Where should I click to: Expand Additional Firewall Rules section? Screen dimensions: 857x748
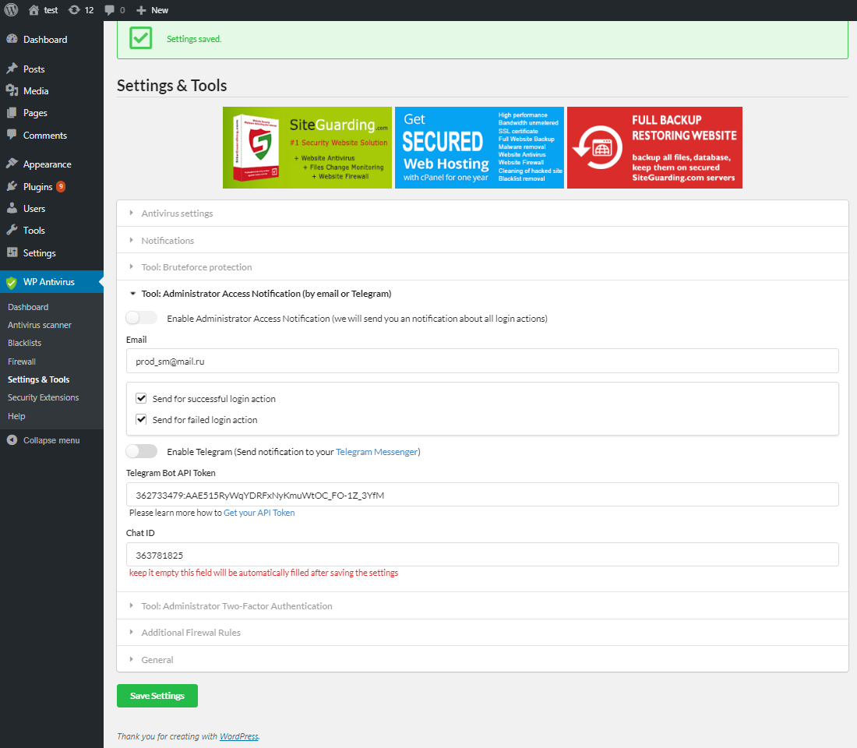(482, 633)
